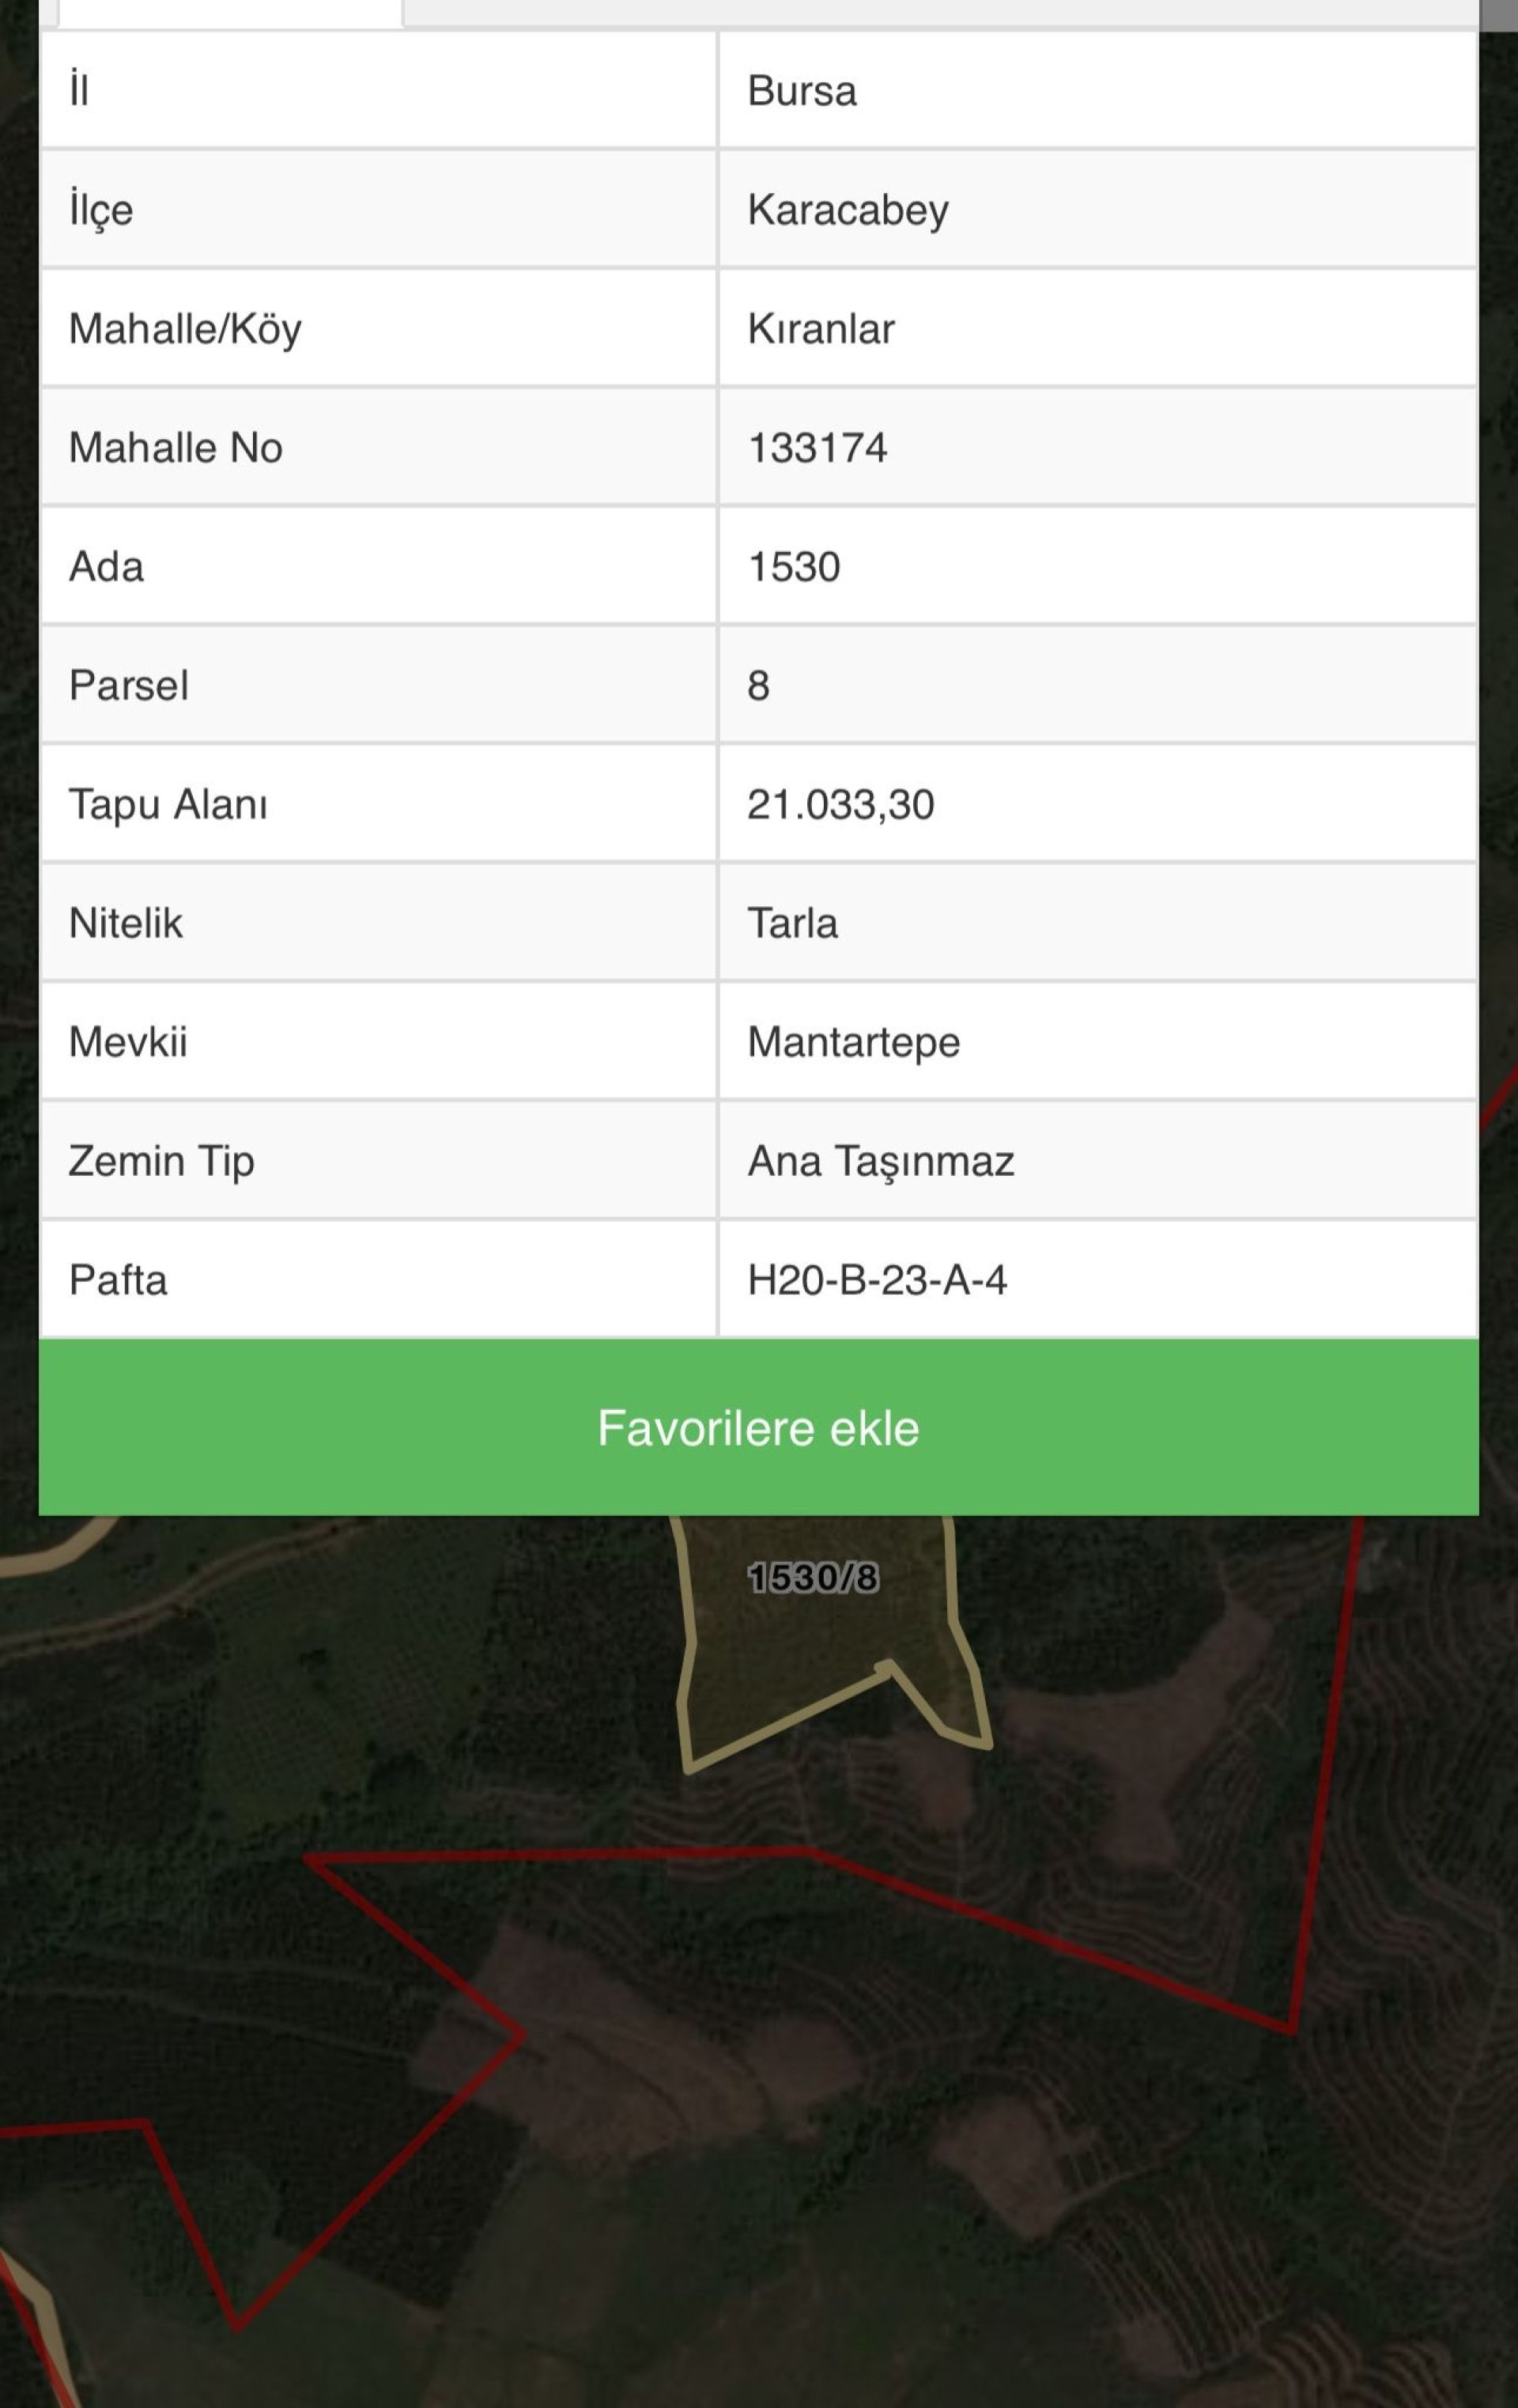The image size is (1518, 2408).
Task: Click the Favorilere ekle button
Action: coord(758,1427)
